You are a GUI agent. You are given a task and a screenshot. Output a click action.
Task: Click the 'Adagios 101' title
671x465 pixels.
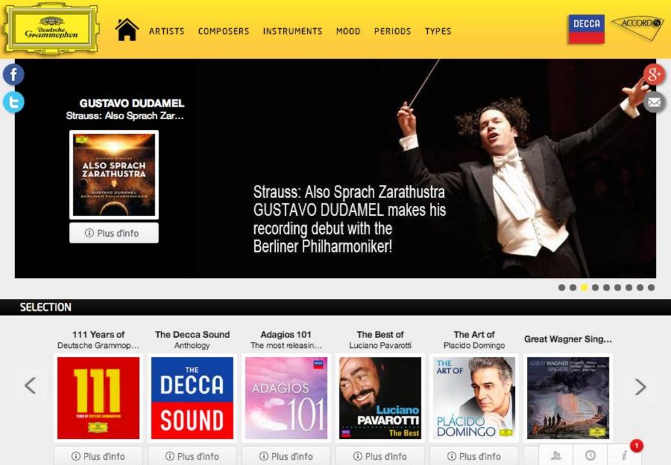tap(286, 335)
